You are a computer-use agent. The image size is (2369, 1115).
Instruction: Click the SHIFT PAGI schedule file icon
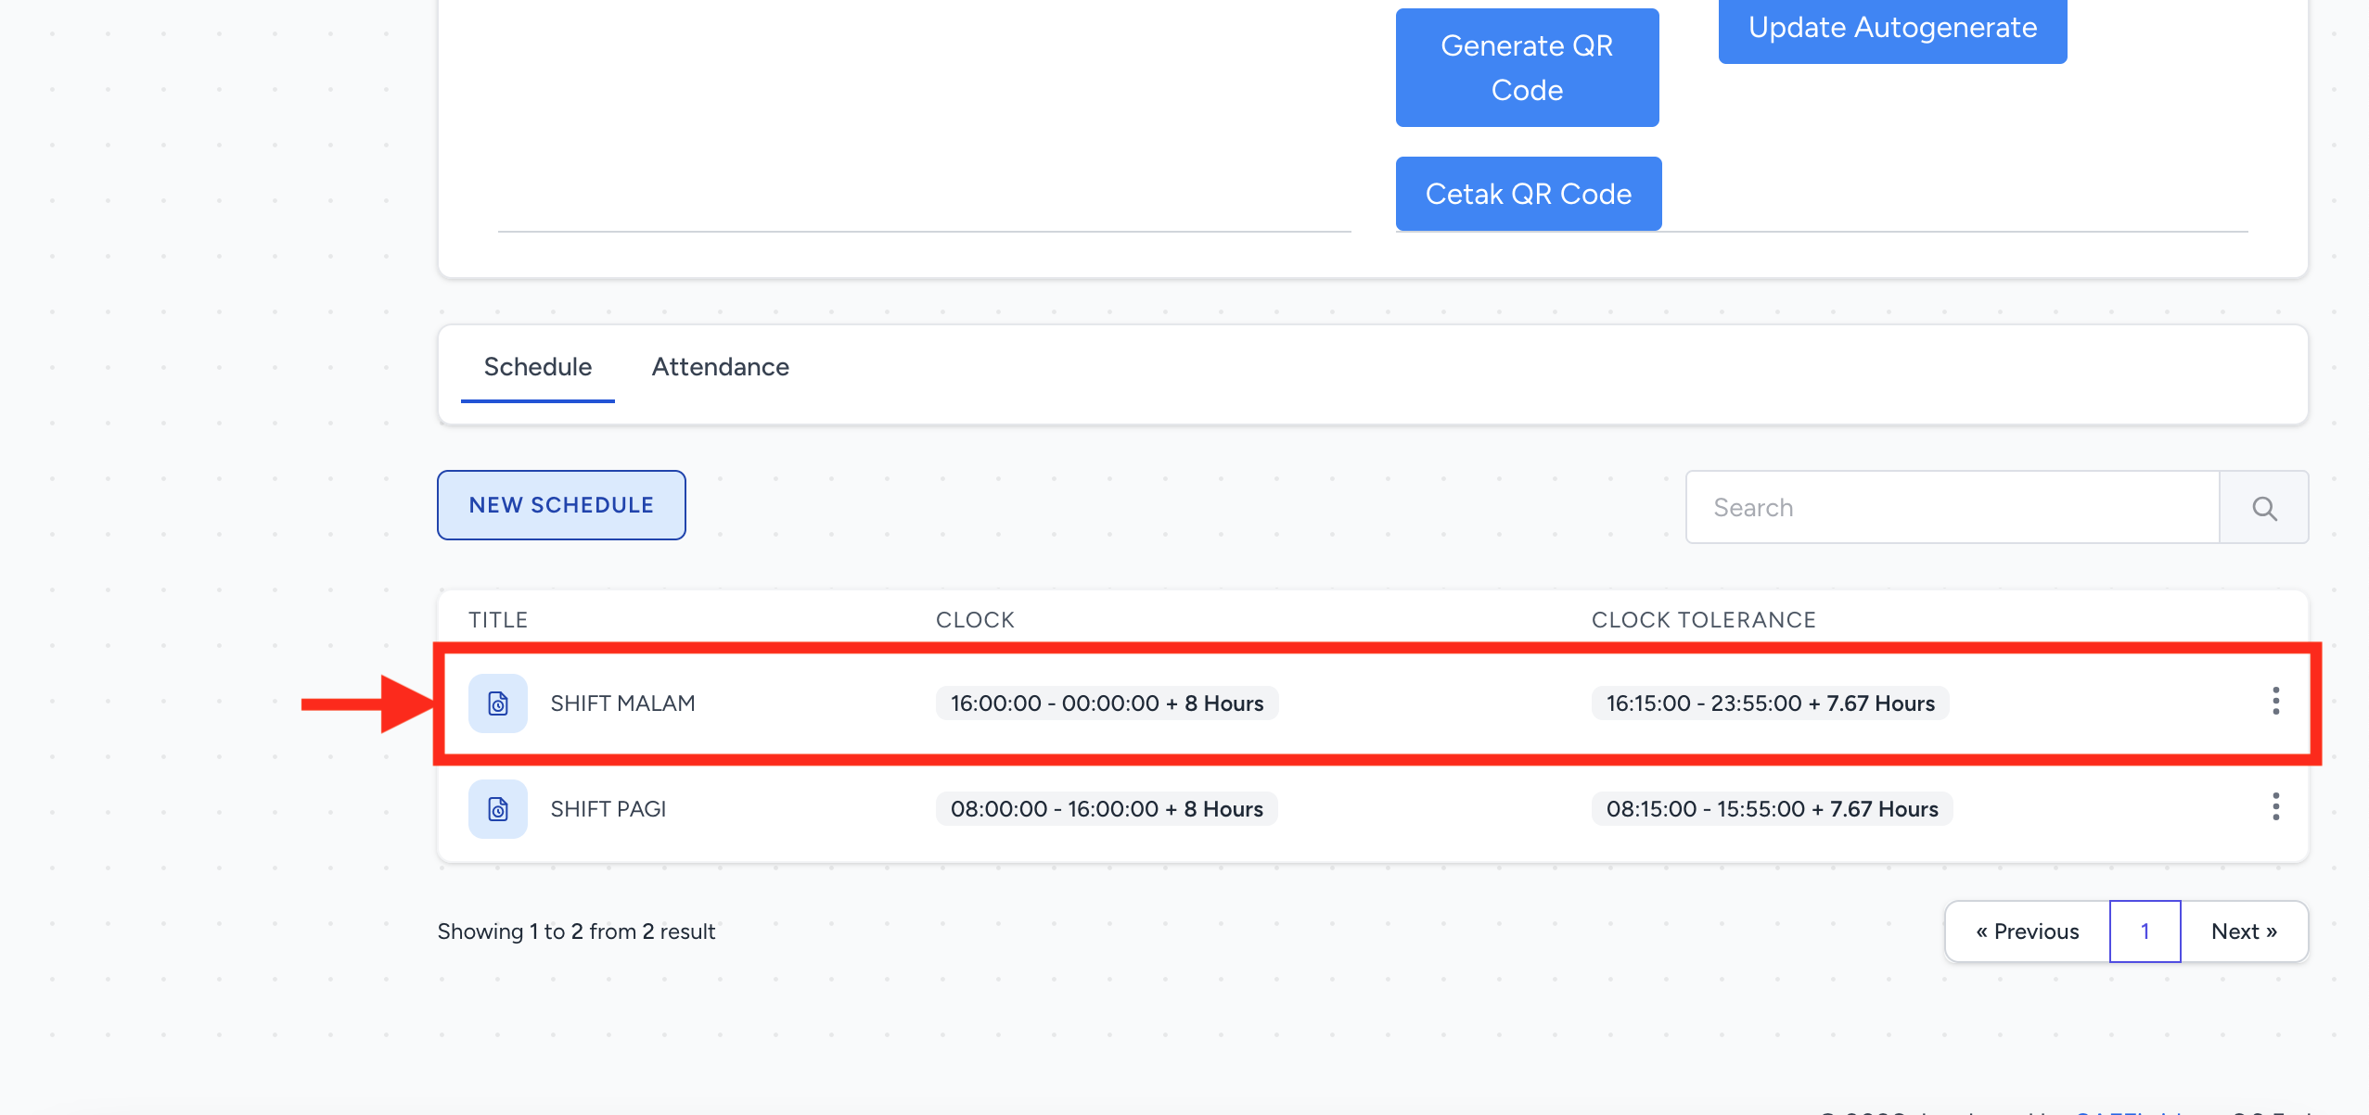[498, 809]
